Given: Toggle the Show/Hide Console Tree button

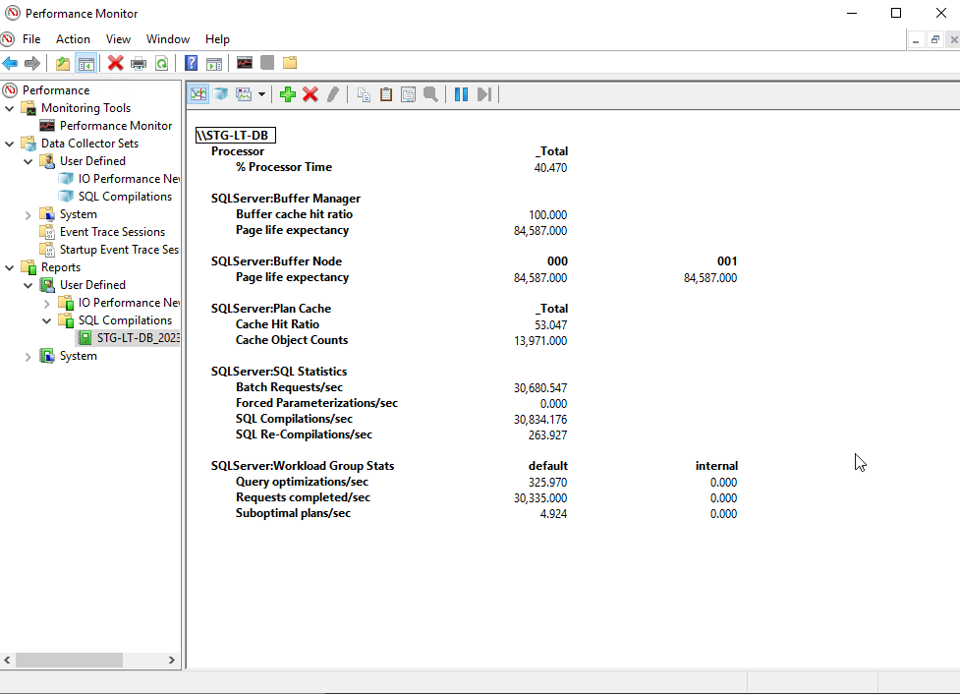Looking at the screenshot, I should (86, 63).
